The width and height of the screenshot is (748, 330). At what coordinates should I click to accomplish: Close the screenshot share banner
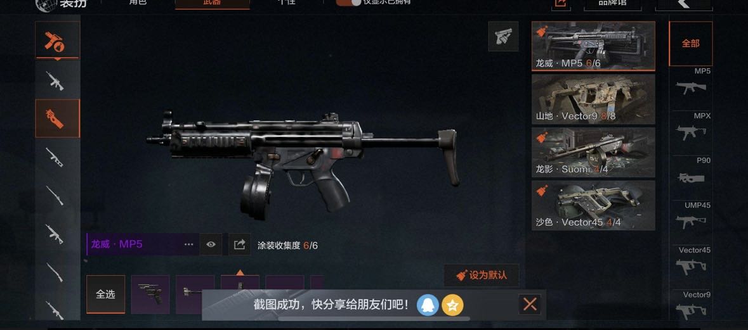tap(530, 304)
